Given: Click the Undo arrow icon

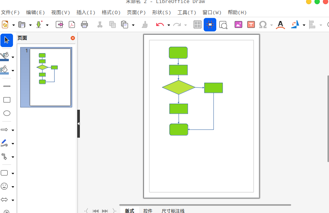Looking at the screenshot, I should (160, 25).
